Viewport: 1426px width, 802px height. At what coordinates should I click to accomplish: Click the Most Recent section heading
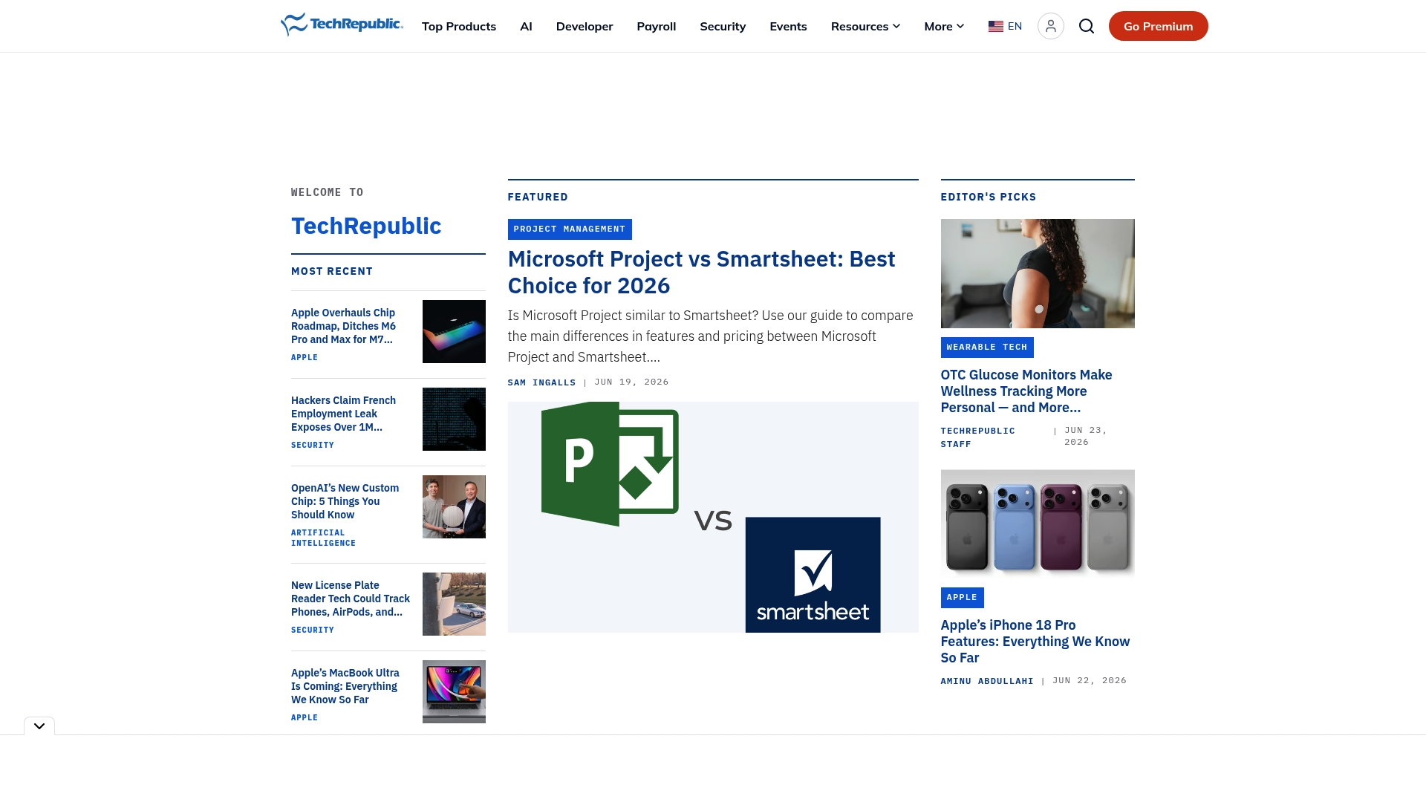[x=332, y=272]
